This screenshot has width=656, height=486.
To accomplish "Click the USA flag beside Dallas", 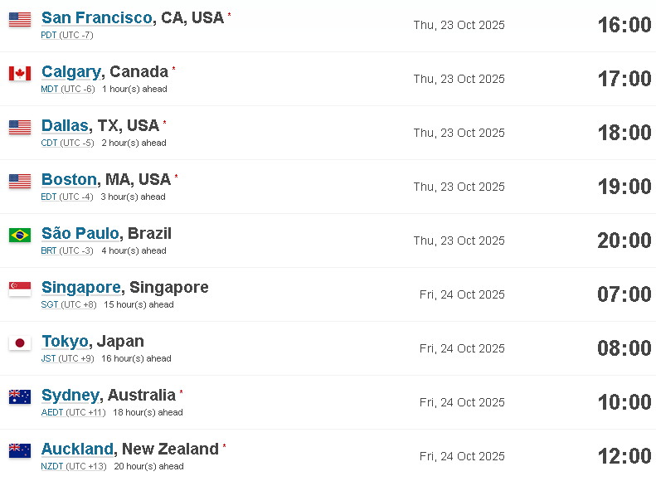I will click(x=20, y=128).
